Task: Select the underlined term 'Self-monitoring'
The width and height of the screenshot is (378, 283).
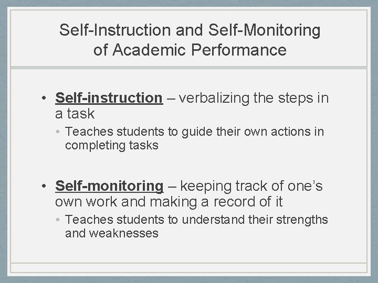Action: pos(109,186)
